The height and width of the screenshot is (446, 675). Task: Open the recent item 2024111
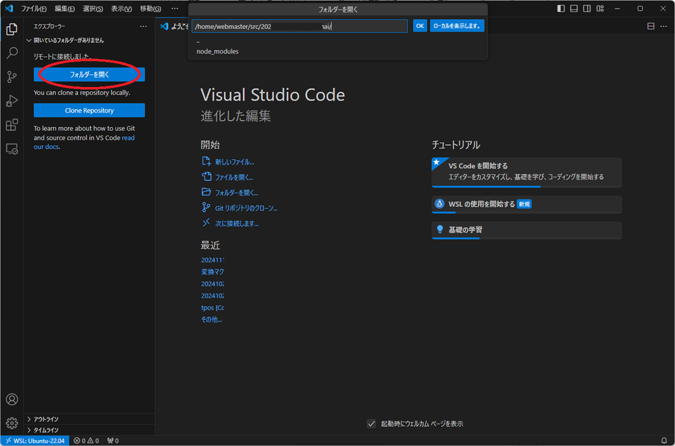(x=213, y=260)
